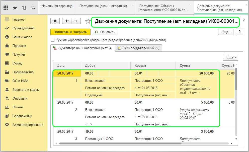Switch to НДС предъявленный (2) tab
This screenshot has width=249, height=152.
pos(138,48)
